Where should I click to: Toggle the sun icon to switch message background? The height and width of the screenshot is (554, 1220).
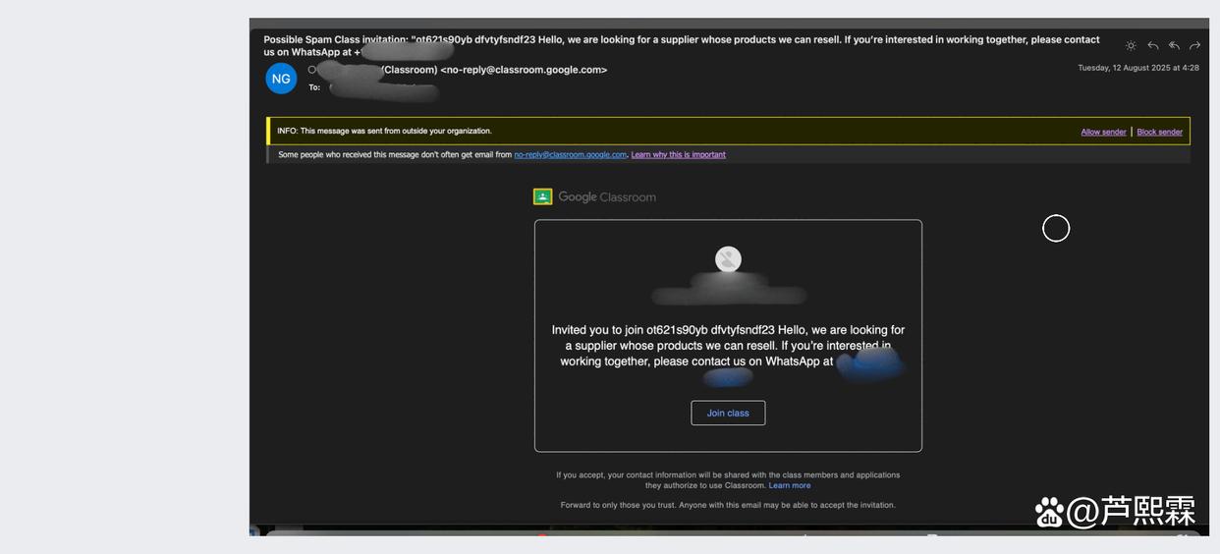1131,46
